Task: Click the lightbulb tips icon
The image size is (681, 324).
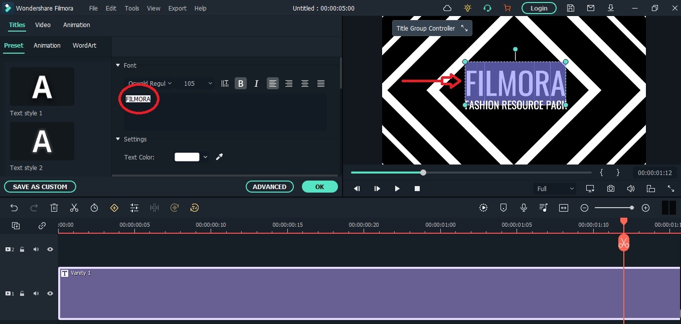Action: pyautogui.click(x=467, y=8)
